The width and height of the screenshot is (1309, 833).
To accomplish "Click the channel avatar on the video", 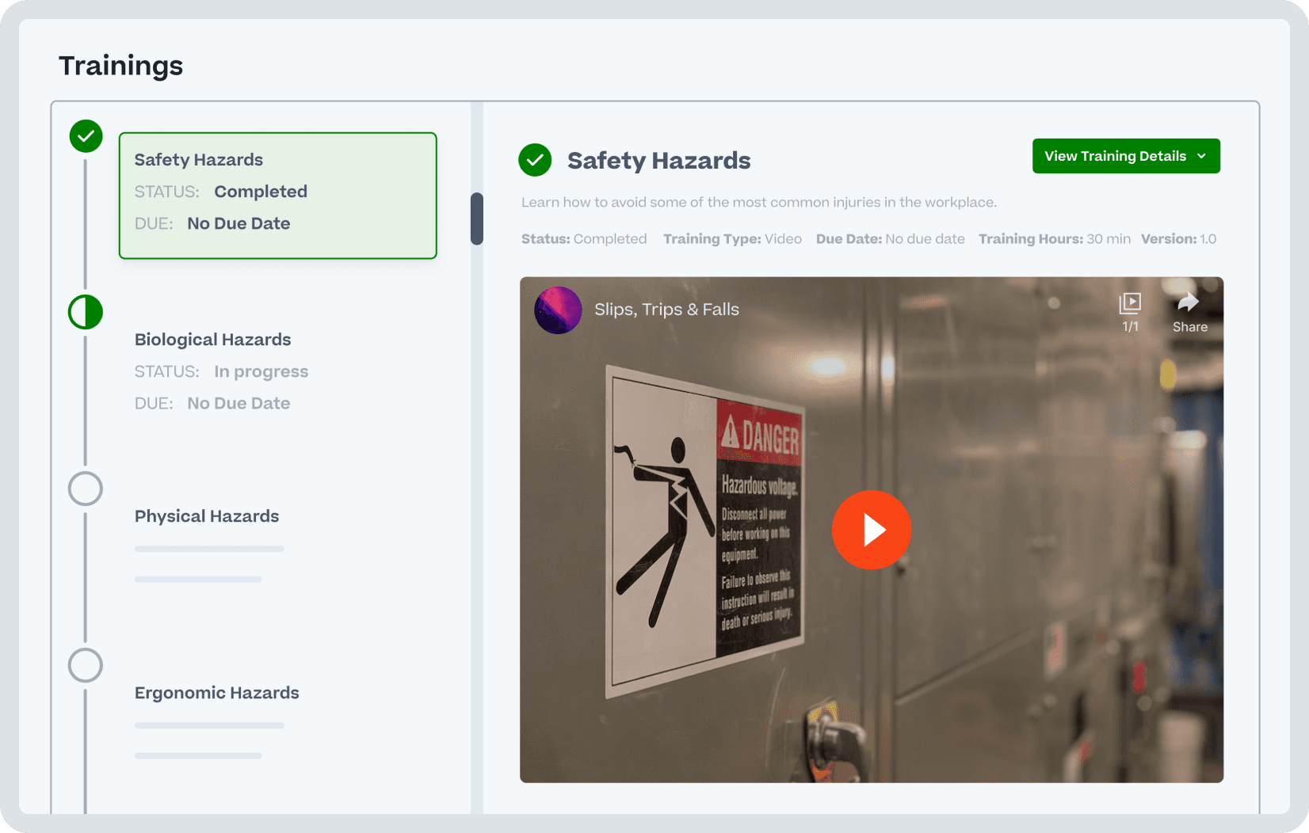I will click(x=558, y=310).
